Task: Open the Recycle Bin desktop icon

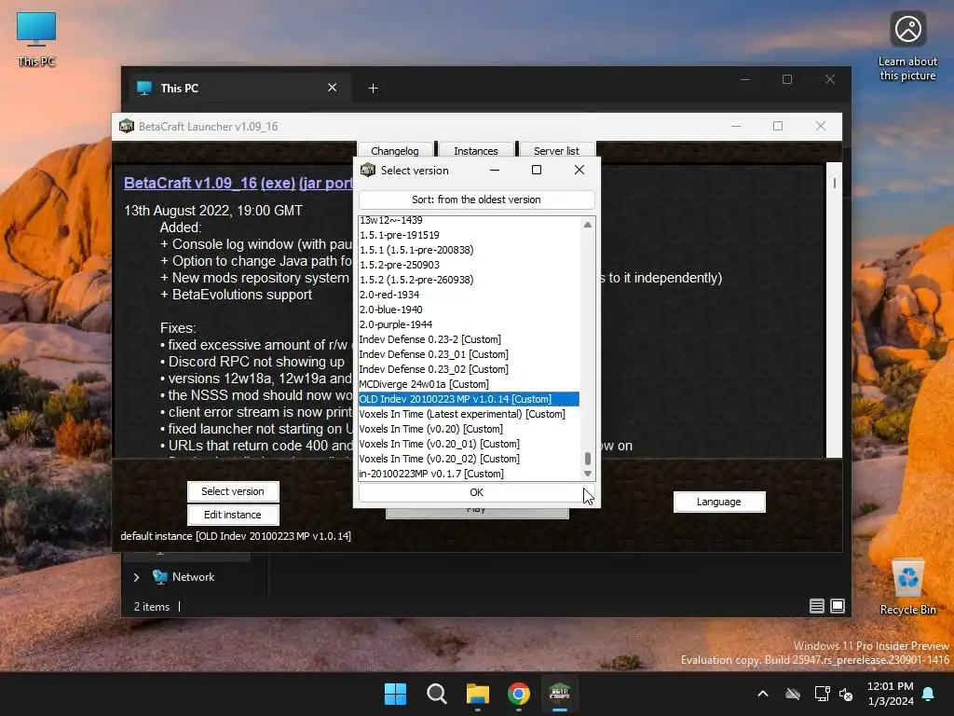Action: pos(907,587)
